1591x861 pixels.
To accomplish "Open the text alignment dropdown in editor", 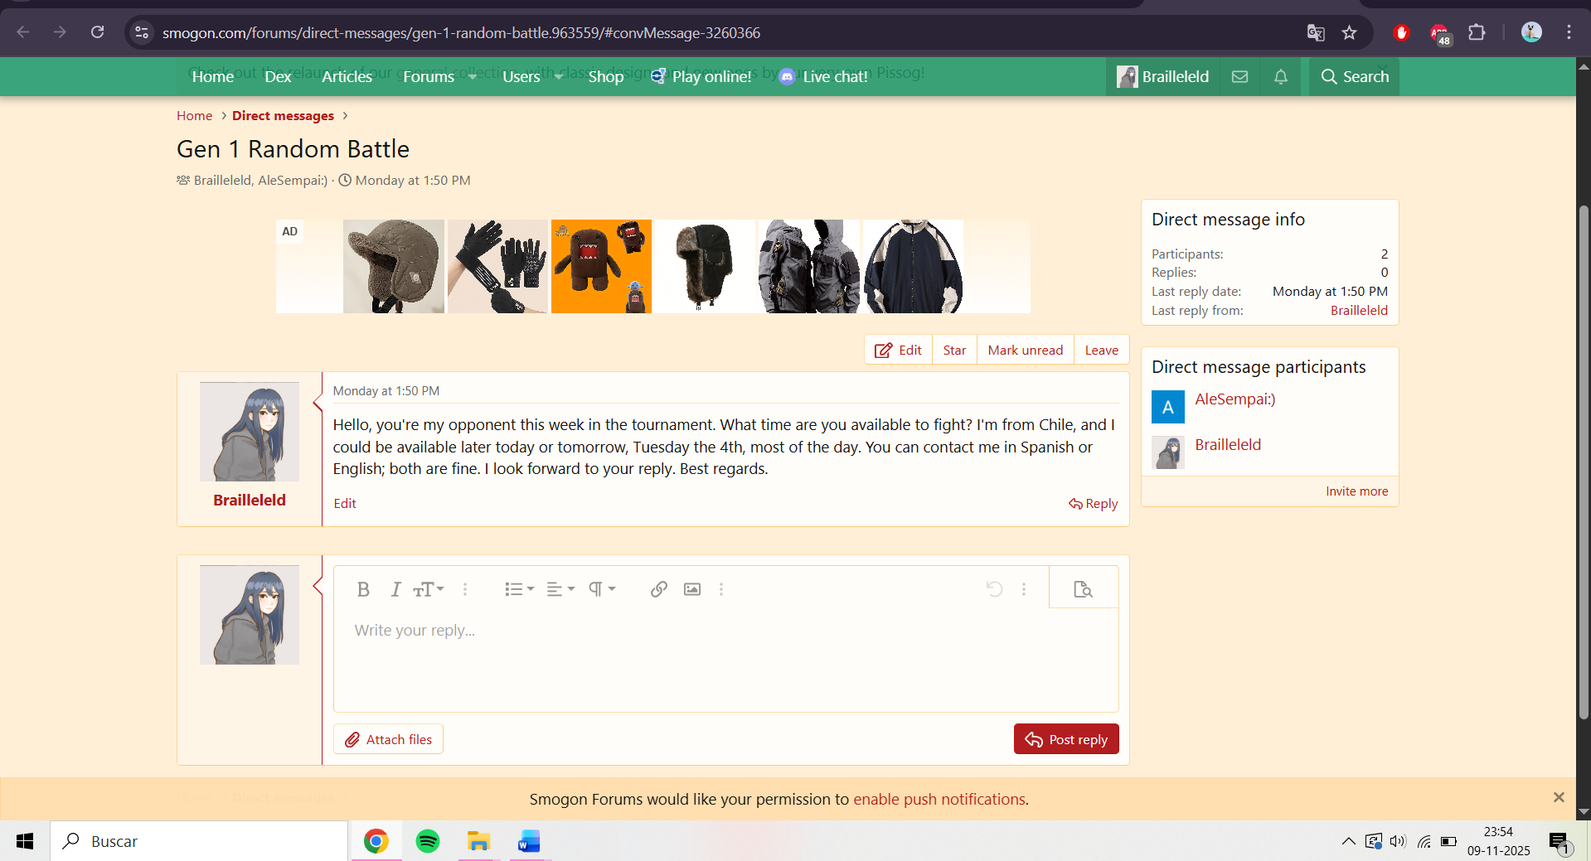I will 560,589.
